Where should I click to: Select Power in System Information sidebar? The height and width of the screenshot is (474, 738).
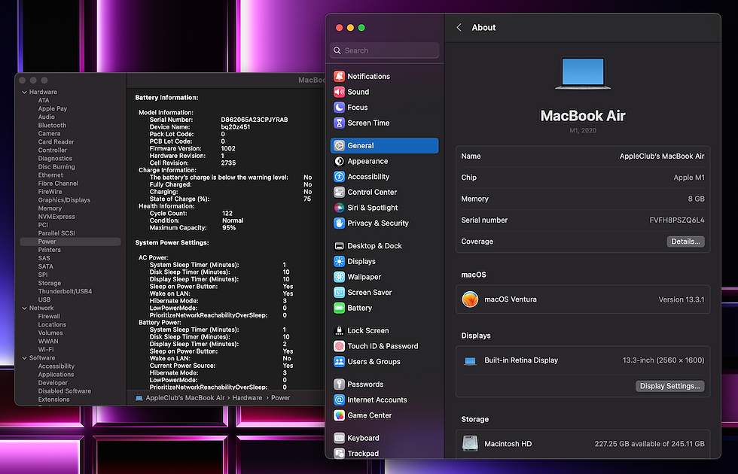coord(70,242)
